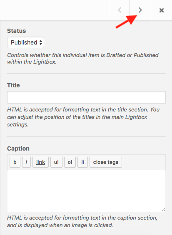Insert ordered list with ol button
172x235 pixels.
70,162
